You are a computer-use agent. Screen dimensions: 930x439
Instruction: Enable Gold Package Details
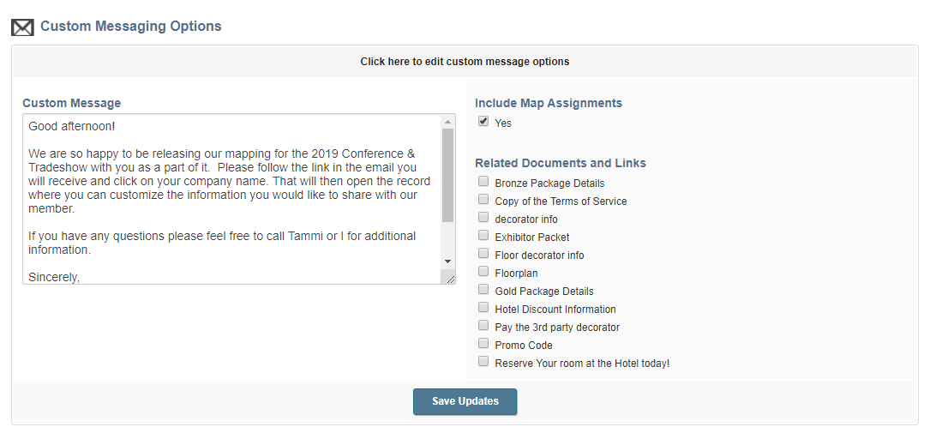(483, 290)
